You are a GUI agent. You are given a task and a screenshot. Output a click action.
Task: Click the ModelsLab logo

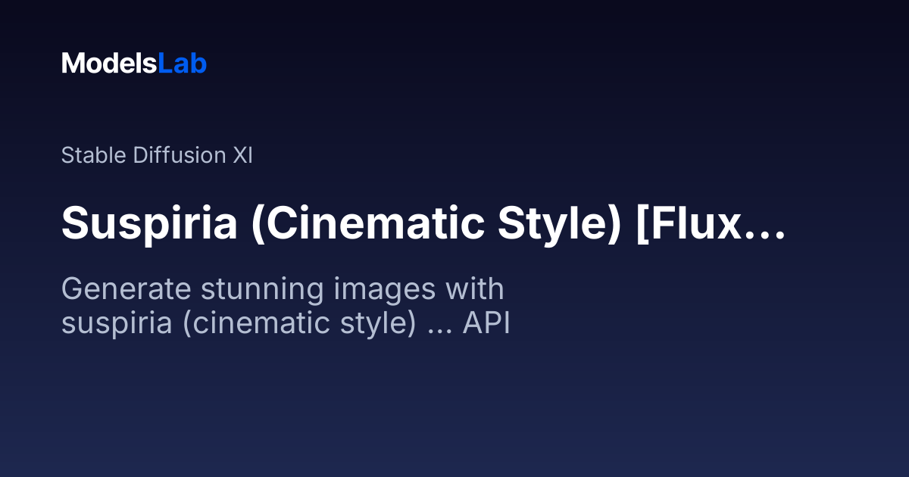coord(134,64)
